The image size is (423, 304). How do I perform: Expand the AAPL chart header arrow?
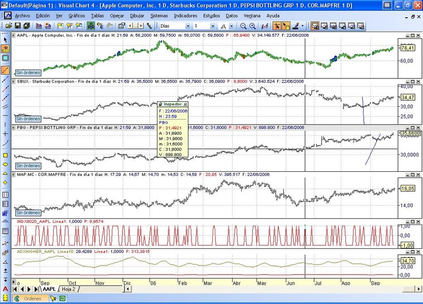point(13,35)
